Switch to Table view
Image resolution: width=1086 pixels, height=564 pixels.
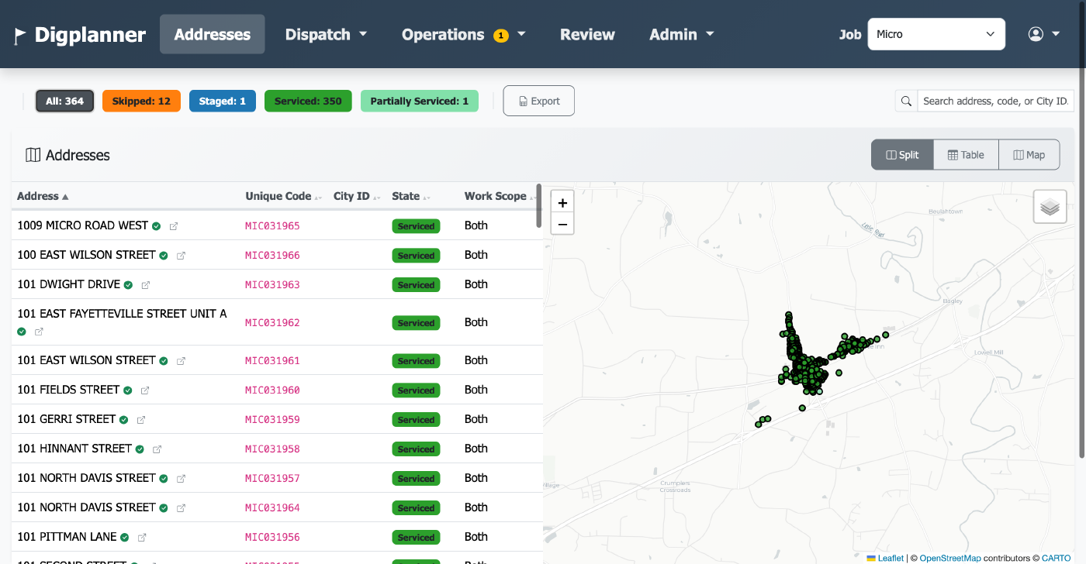pyautogui.click(x=966, y=155)
